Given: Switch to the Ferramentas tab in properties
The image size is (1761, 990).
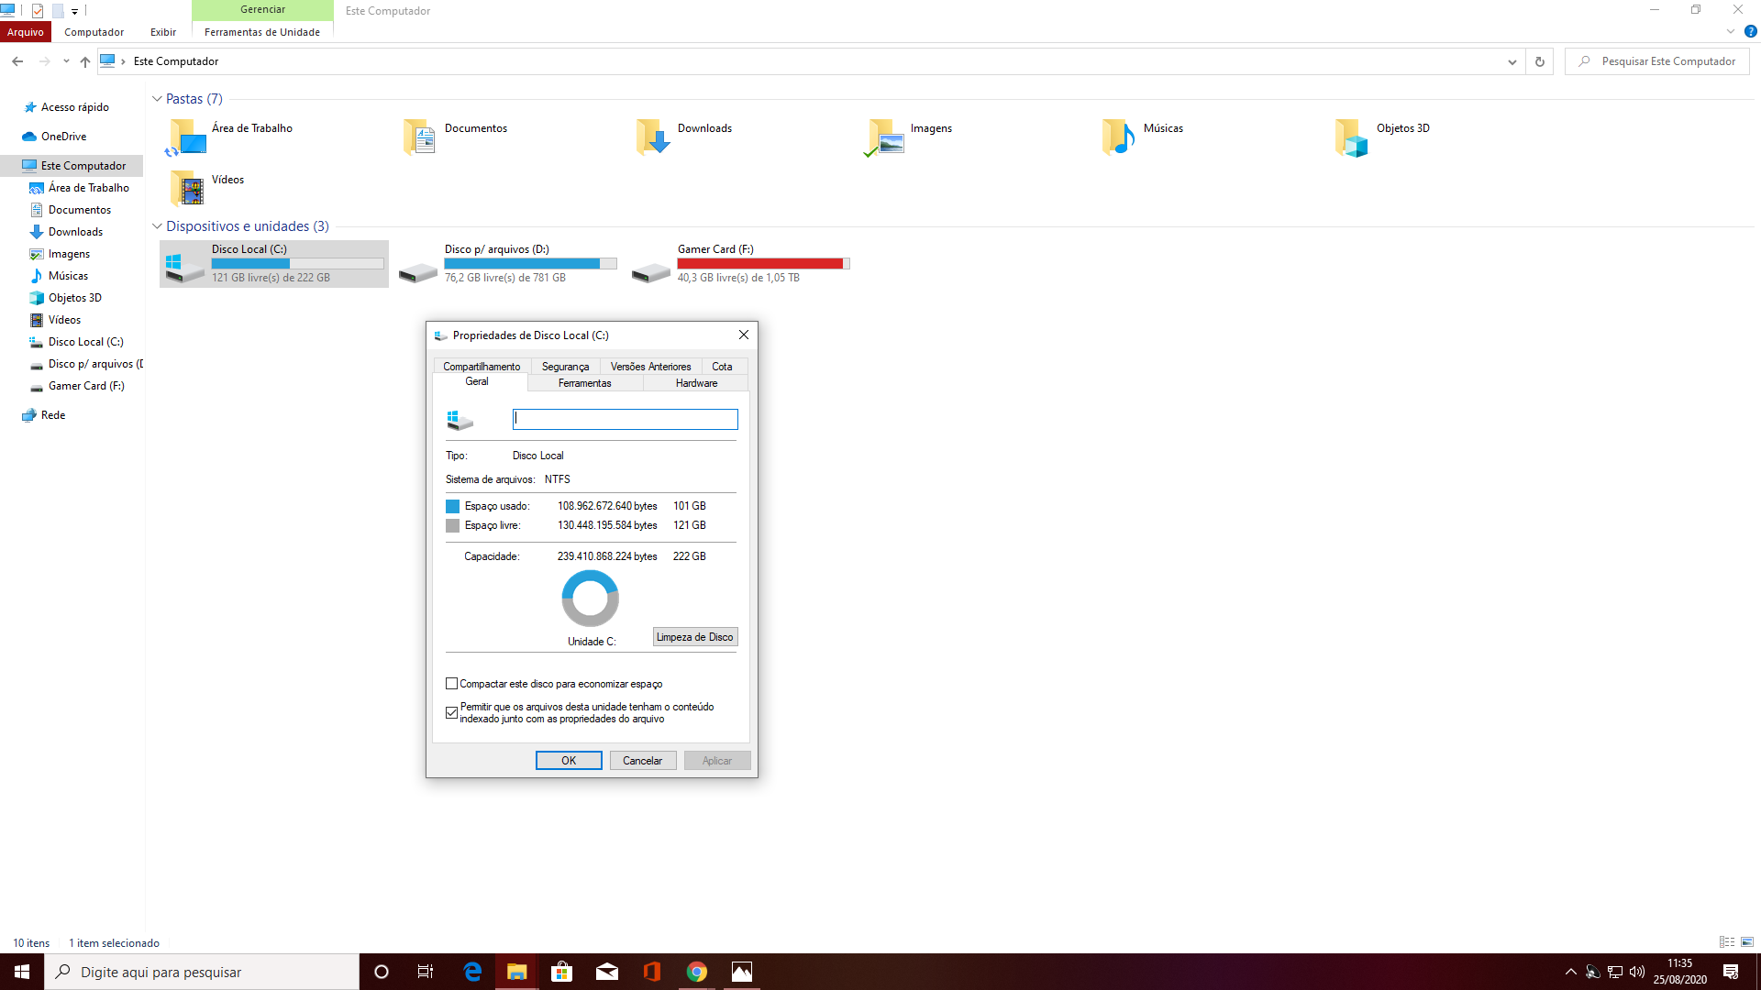Looking at the screenshot, I should pyautogui.click(x=585, y=383).
